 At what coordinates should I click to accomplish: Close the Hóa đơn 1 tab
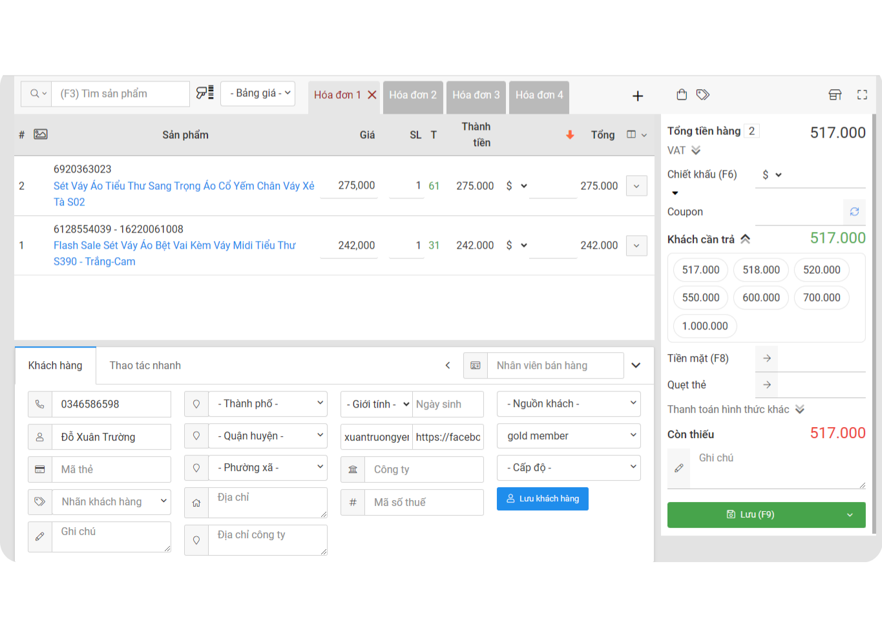click(372, 95)
